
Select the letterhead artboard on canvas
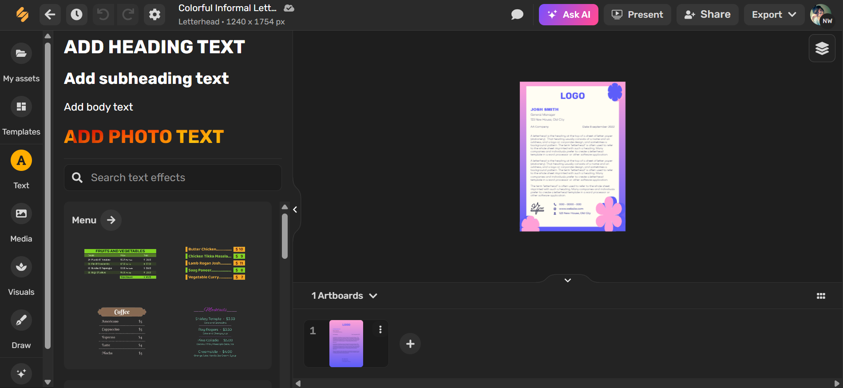[573, 156]
